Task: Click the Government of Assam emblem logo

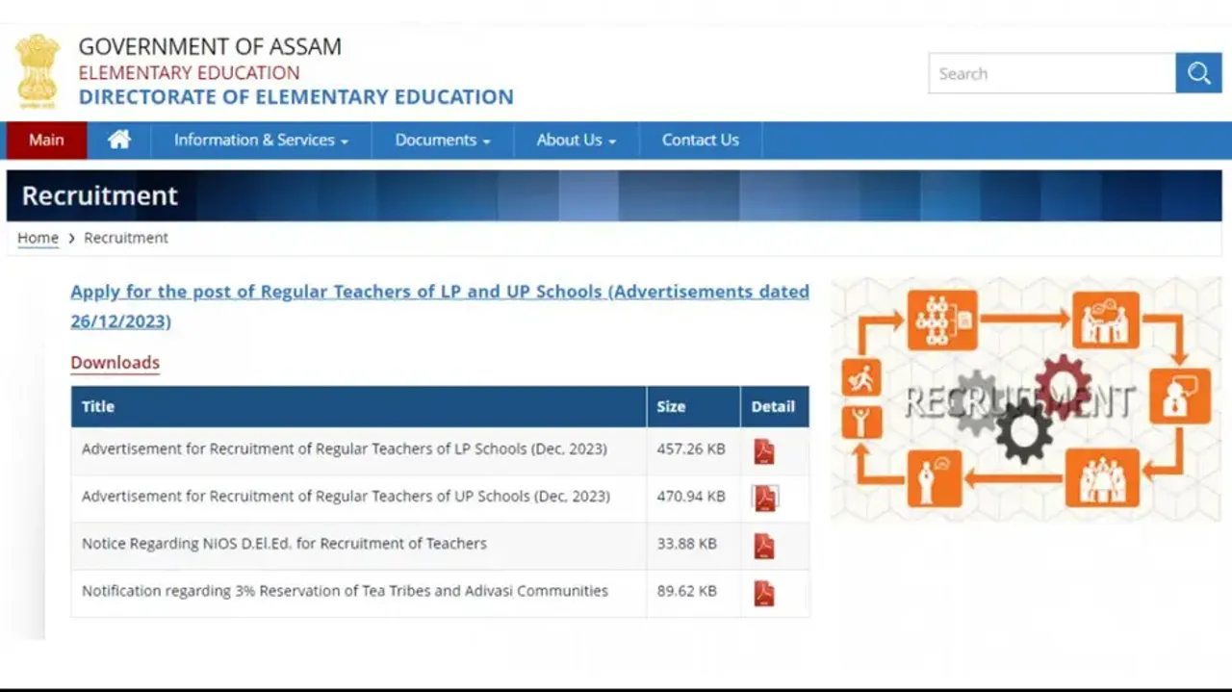Action: (x=38, y=71)
